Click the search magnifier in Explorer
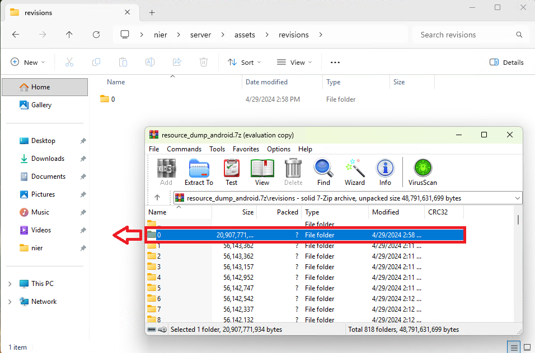Image resolution: width=535 pixels, height=353 pixels. [x=519, y=35]
